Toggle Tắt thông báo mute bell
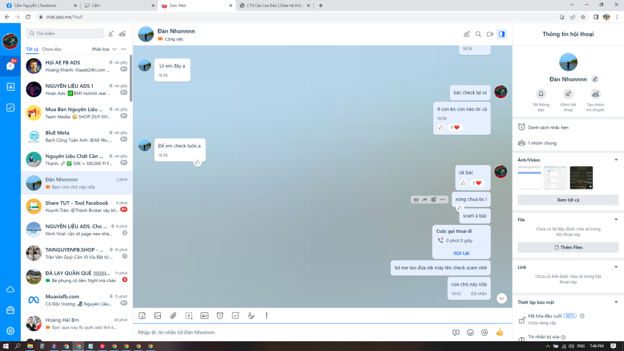 point(541,94)
